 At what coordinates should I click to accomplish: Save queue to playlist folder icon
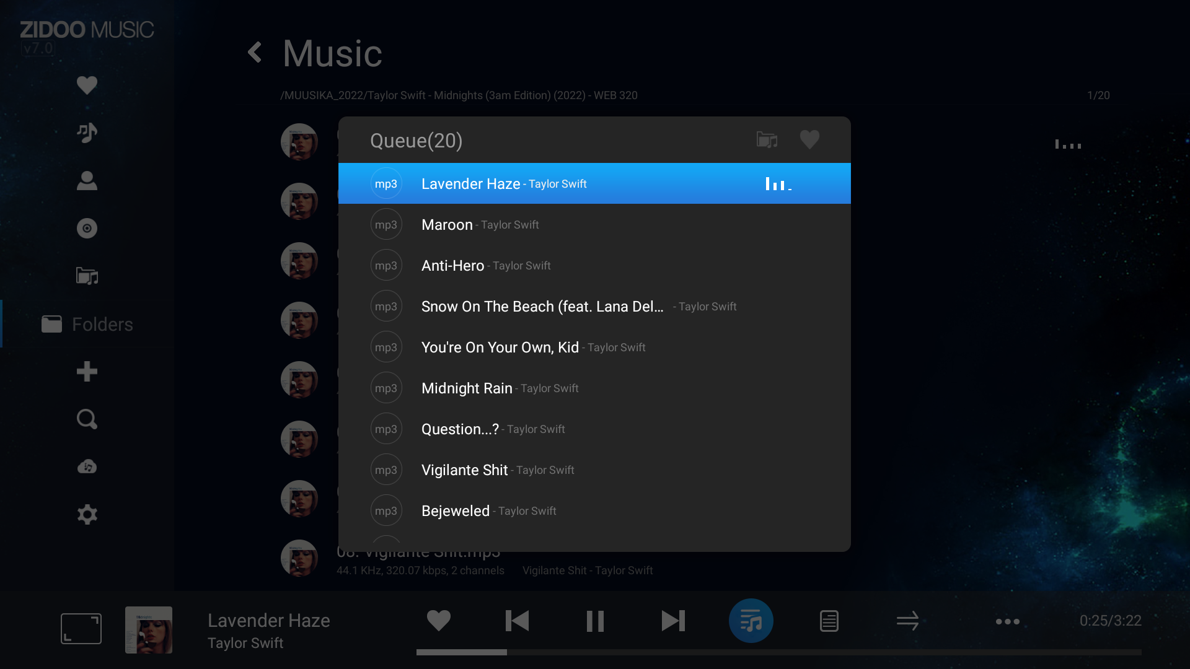[x=767, y=139]
